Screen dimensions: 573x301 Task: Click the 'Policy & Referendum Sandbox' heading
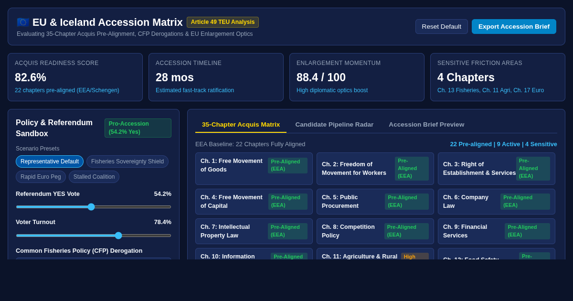[54, 128]
